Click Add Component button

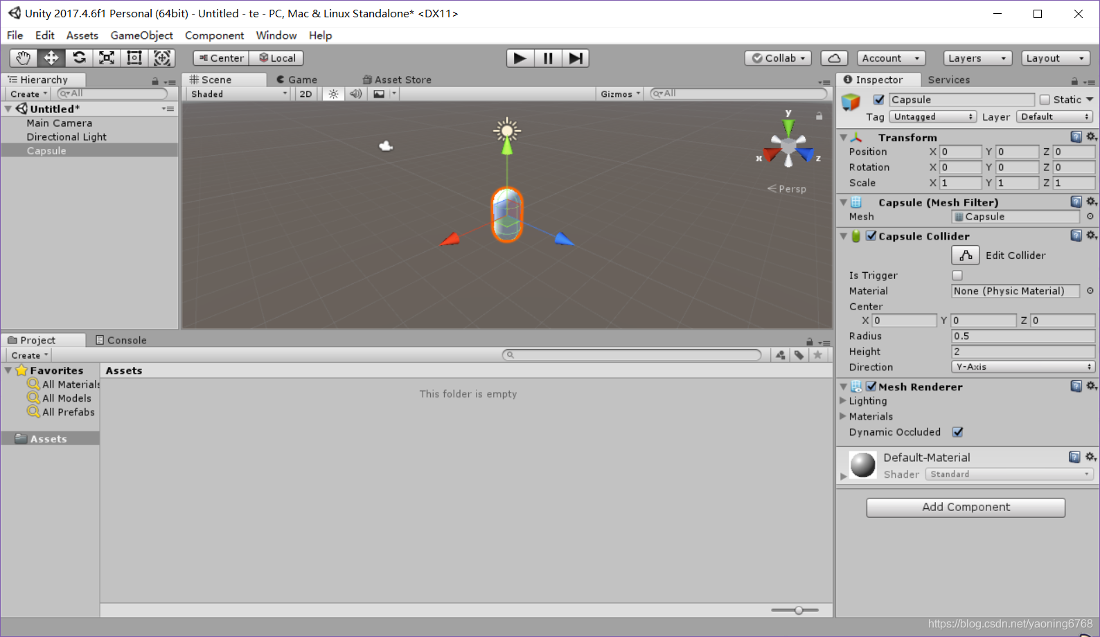966,507
